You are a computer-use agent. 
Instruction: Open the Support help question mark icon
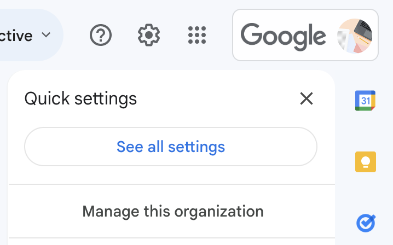coord(101,36)
